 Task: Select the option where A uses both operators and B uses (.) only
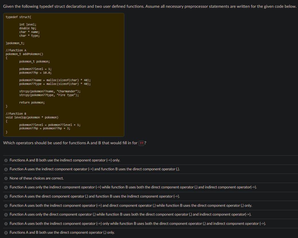6,205
